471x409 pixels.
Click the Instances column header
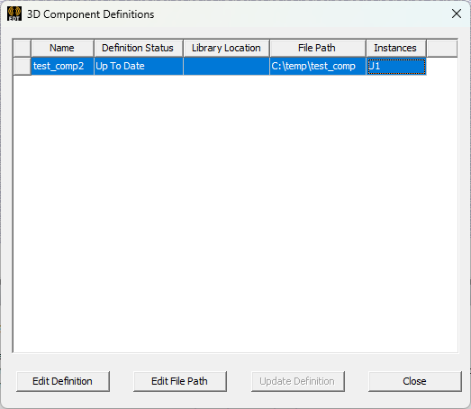point(396,48)
